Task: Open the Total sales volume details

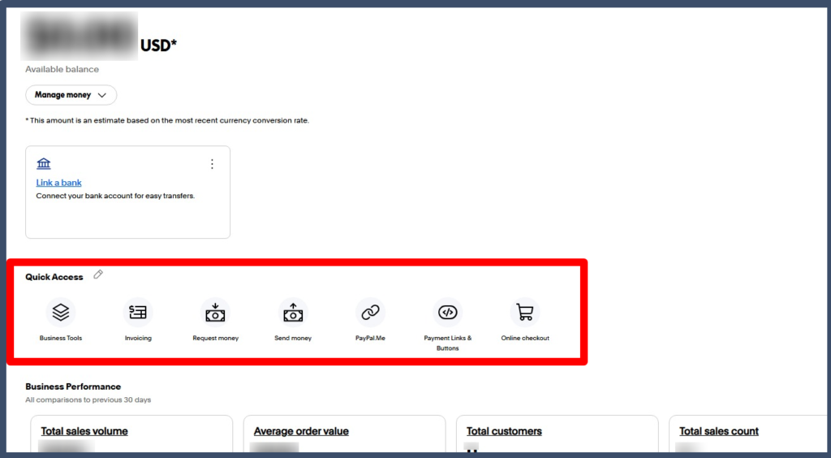Action: (84, 431)
